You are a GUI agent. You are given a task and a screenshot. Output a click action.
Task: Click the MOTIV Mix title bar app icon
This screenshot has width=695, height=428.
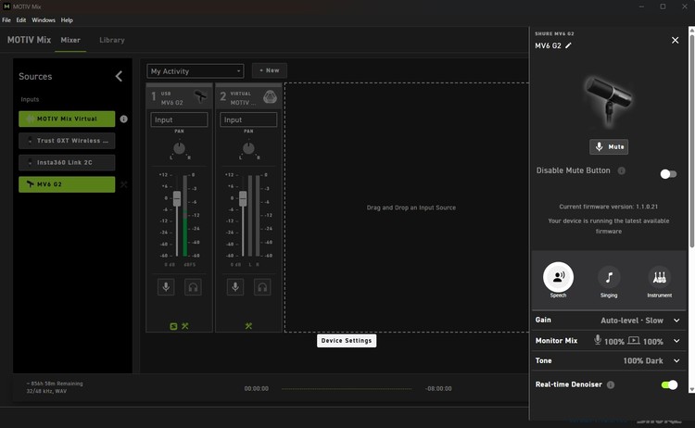point(6,6)
